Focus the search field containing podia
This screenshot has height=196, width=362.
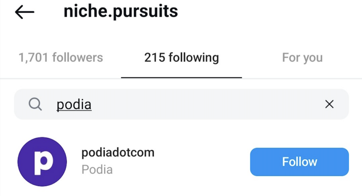click(x=181, y=104)
